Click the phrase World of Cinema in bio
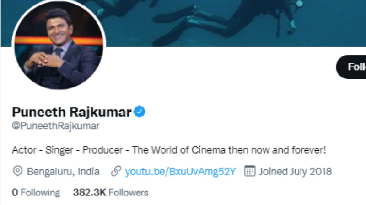366x205 pixels. 188,150
